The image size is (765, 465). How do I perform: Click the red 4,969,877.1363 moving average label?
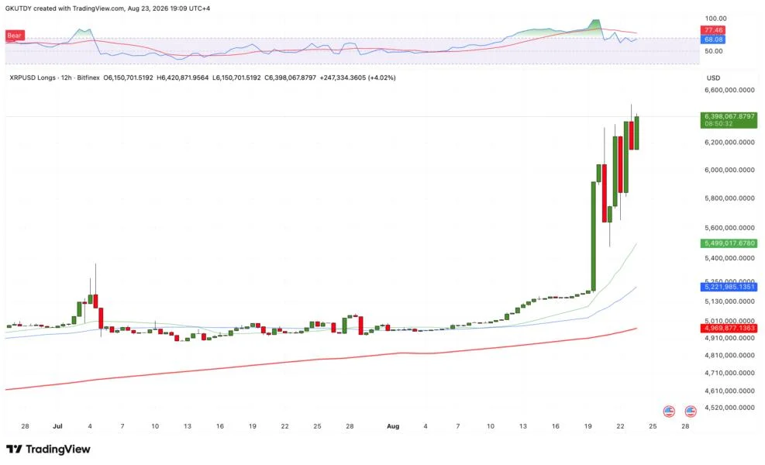[729, 329]
